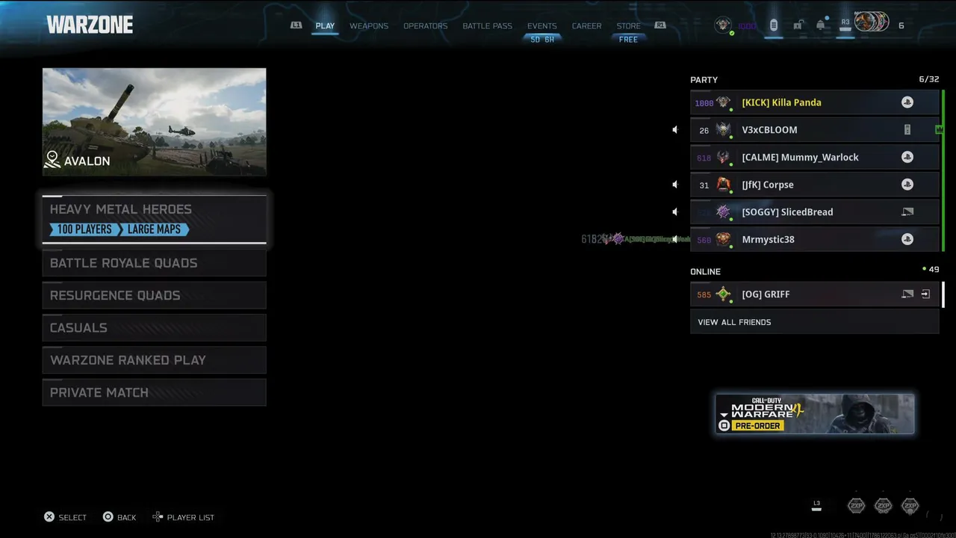Viewport: 956px width, 538px height.
Task: Click Killa Panda's rank emblem
Action: [x=723, y=102]
